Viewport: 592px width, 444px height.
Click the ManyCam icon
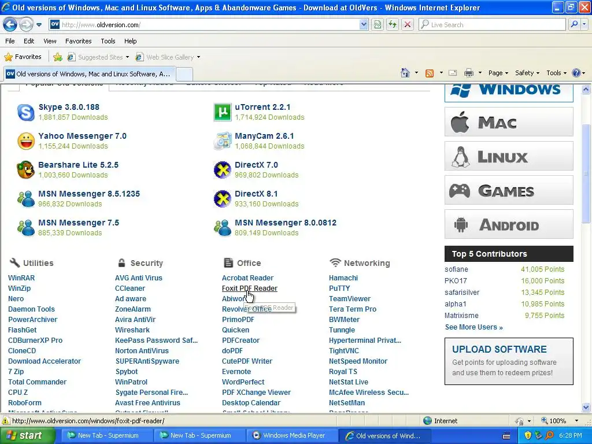coord(223,141)
